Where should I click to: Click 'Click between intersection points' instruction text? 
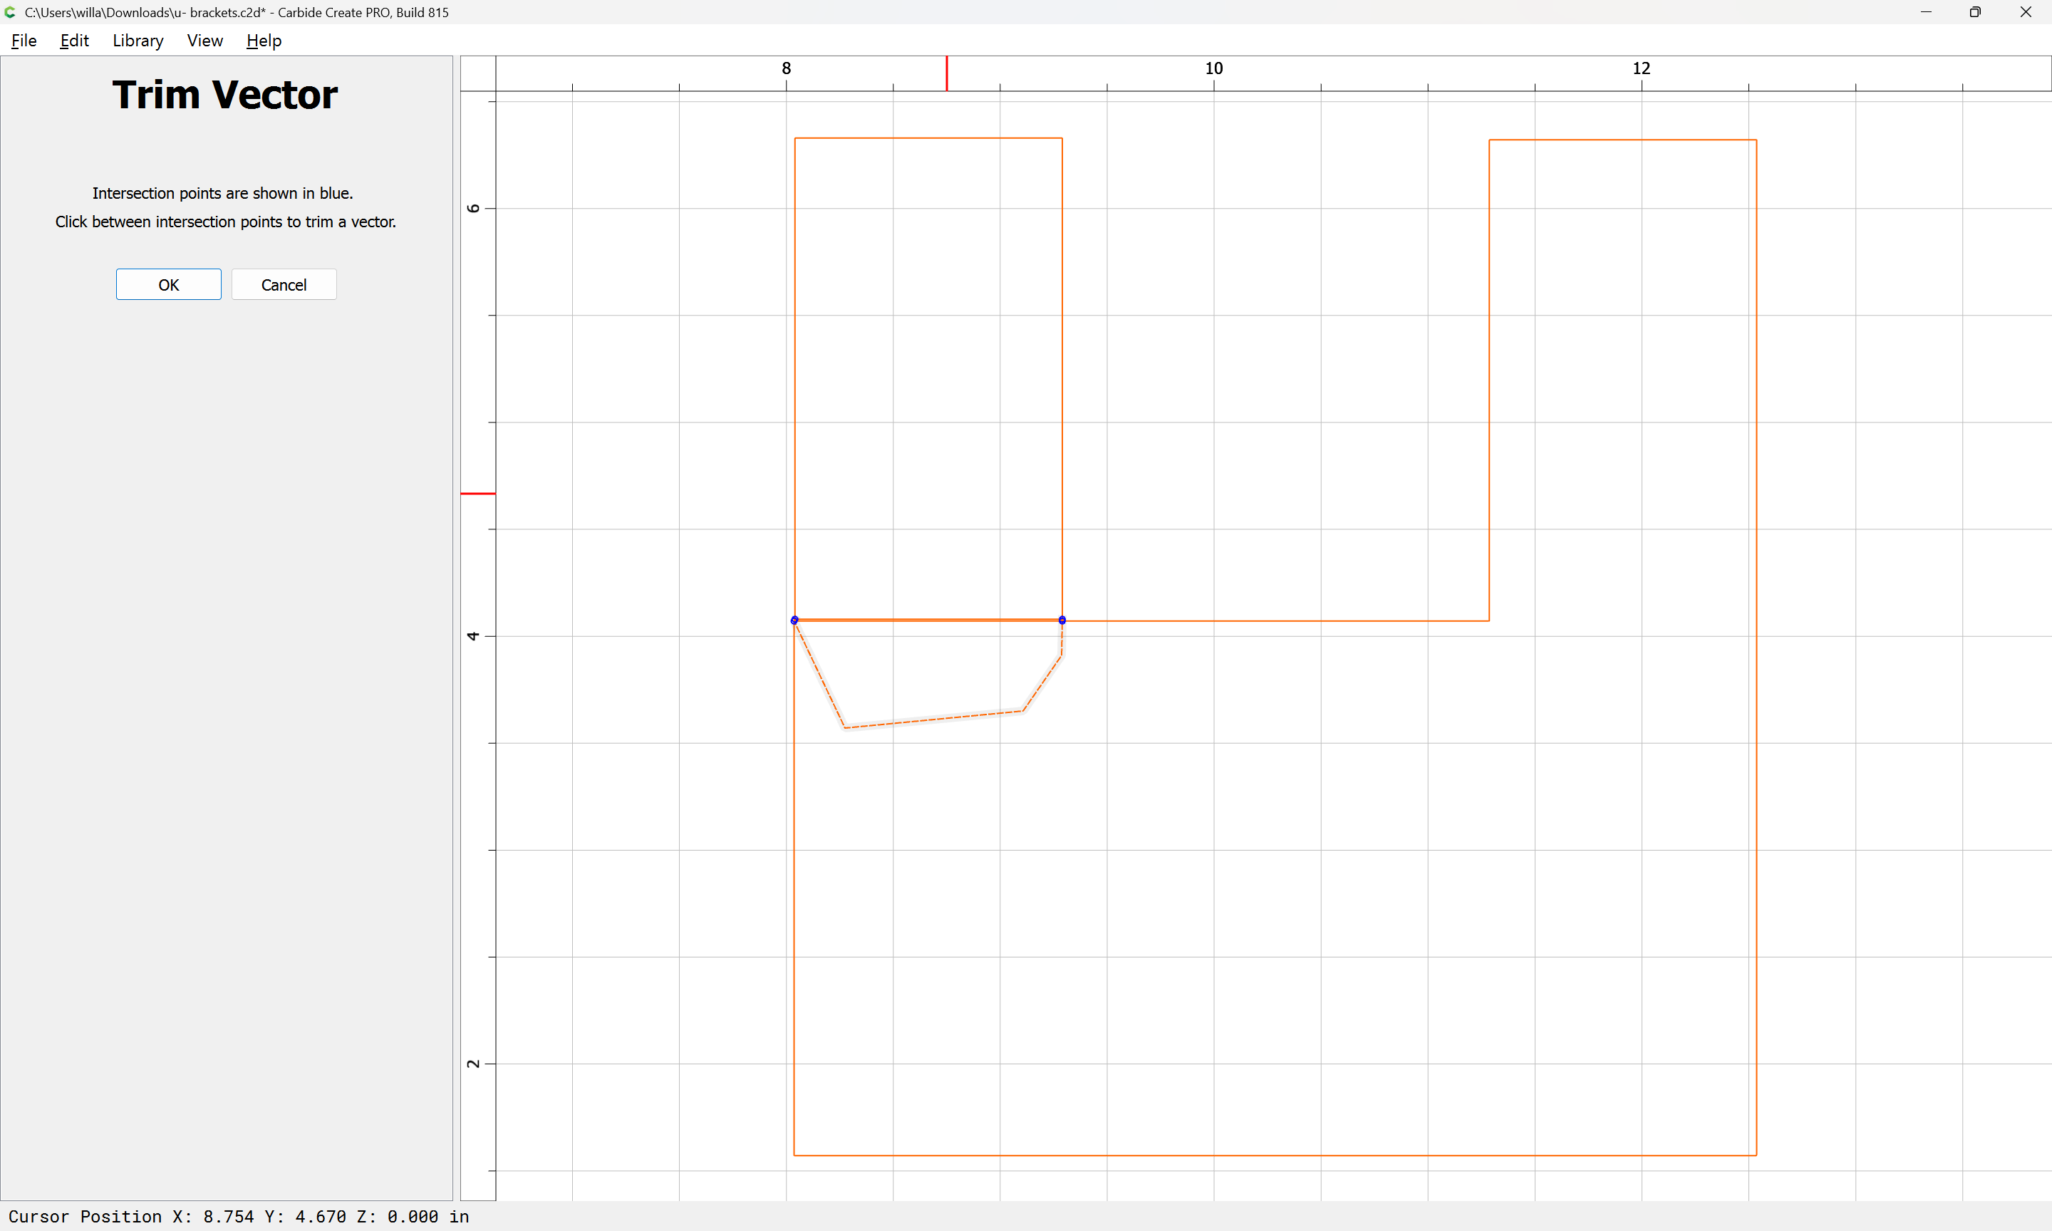pos(226,222)
